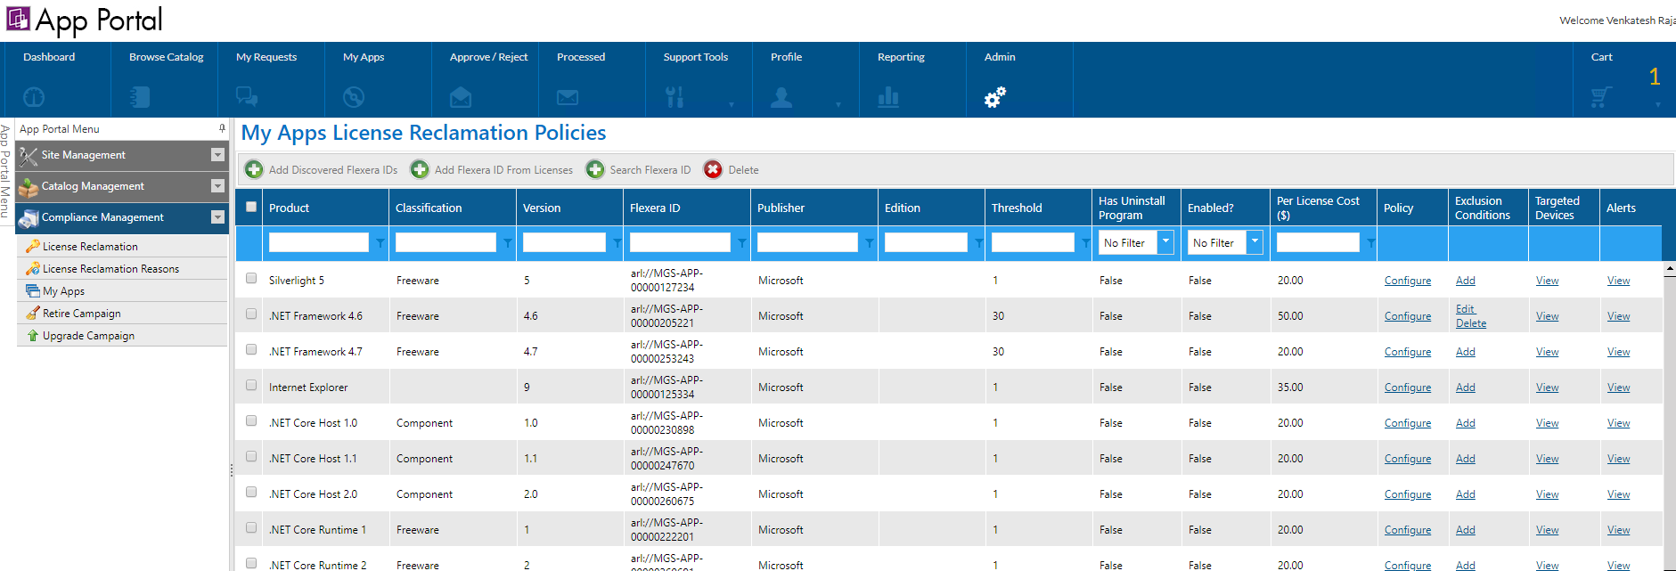Open the Reporting bar chart icon
1676x571 pixels.
point(888,97)
